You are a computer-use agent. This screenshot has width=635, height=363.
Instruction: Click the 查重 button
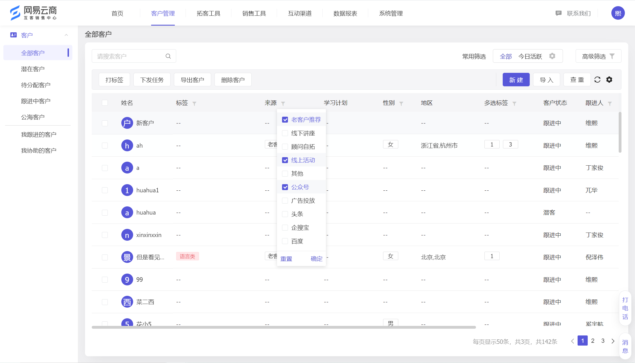click(577, 80)
